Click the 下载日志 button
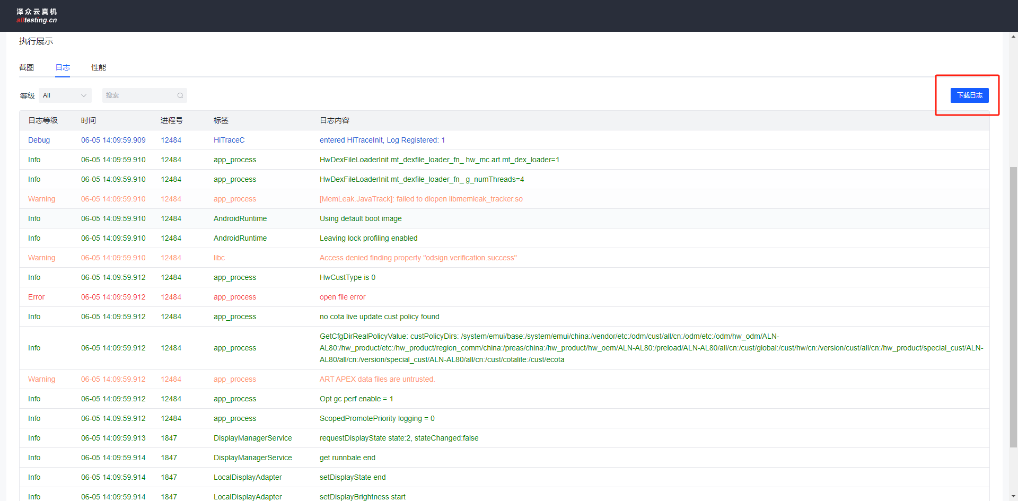 969,95
